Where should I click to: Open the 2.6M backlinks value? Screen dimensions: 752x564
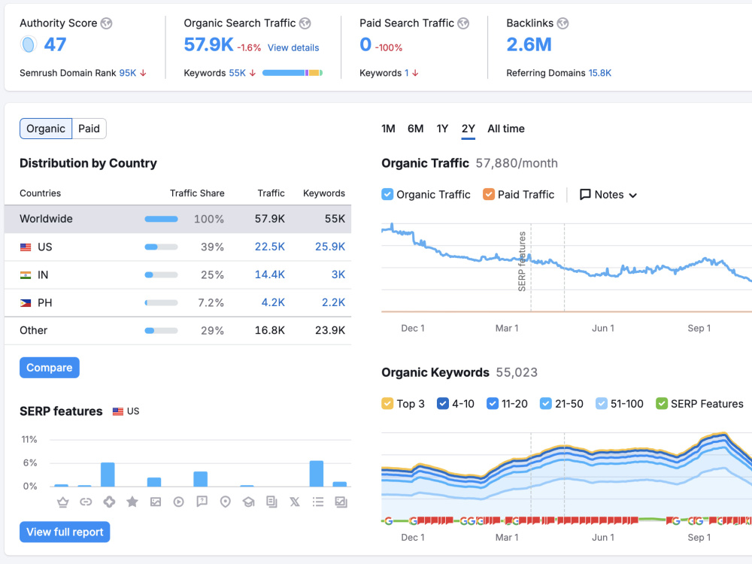click(x=529, y=44)
